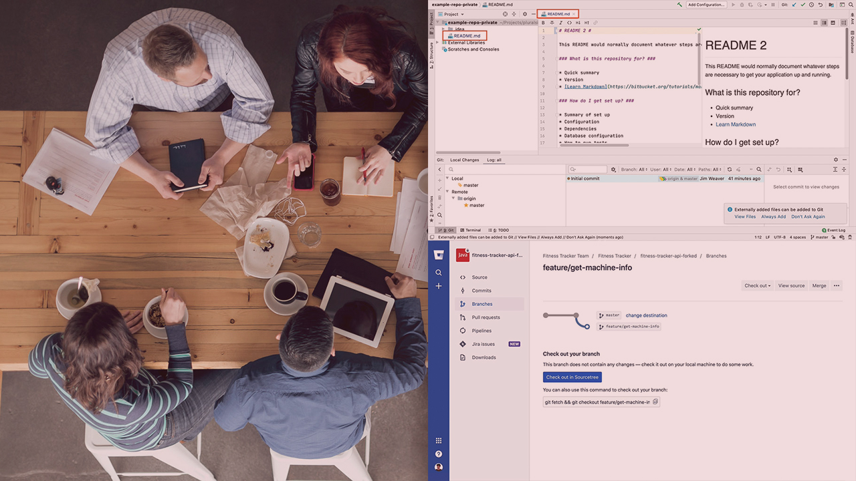Viewport: 856px width, 481px height.
Task: Click the strikethrough icon in markdown toolbar
Action: (552, 23)
